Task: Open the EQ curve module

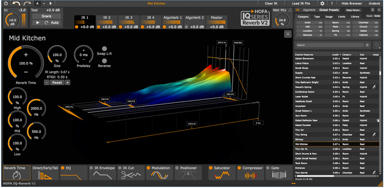Action: tap(73, 173)
